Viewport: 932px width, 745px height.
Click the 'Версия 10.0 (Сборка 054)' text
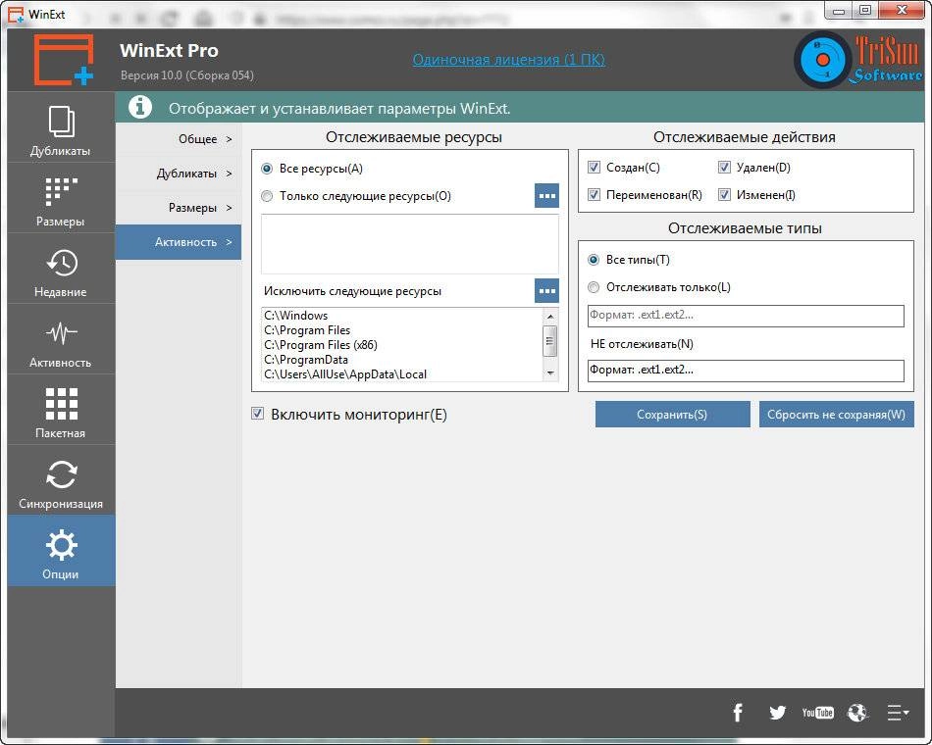[x=187, y=75]
